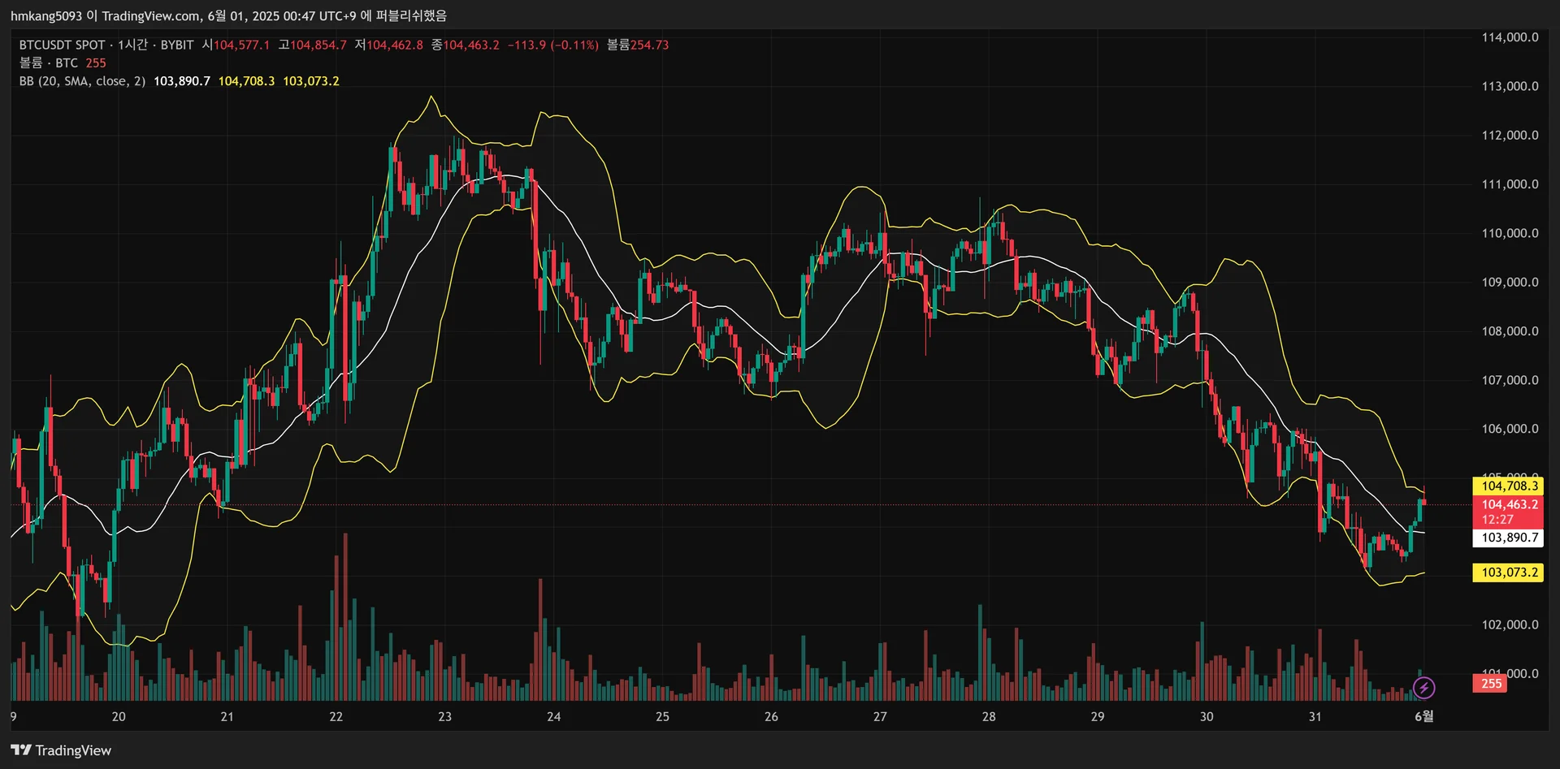Click the date label 29 on time axis
This screenshot has width=1560, height=769.
[1098, 716]
